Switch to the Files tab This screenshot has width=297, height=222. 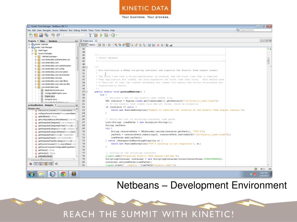(42, 41)
